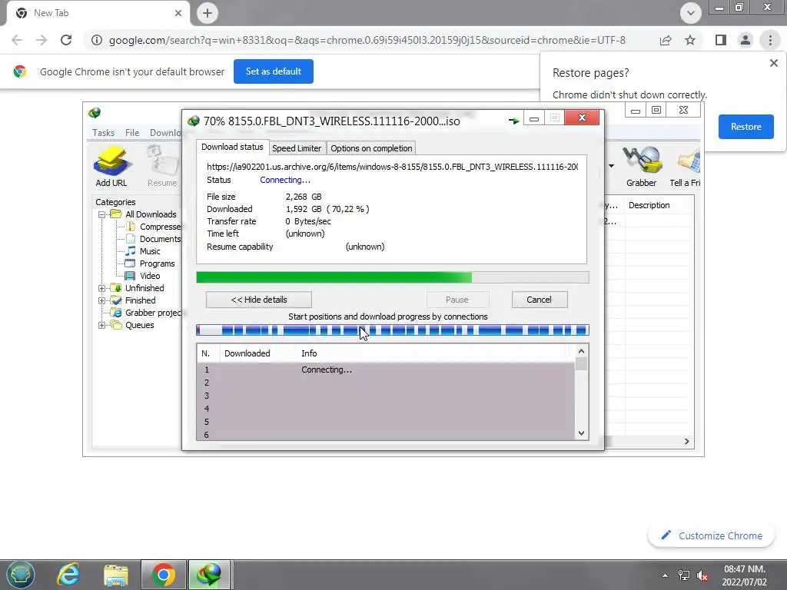Click the Restore button in Chrome popup
Image resolution: width=787 pixels, height=590 pixels.
pyautogui.click(x=745, y=127)
